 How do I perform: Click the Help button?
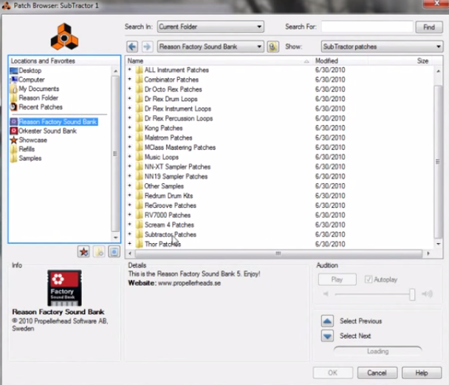[x=422, y=372]
